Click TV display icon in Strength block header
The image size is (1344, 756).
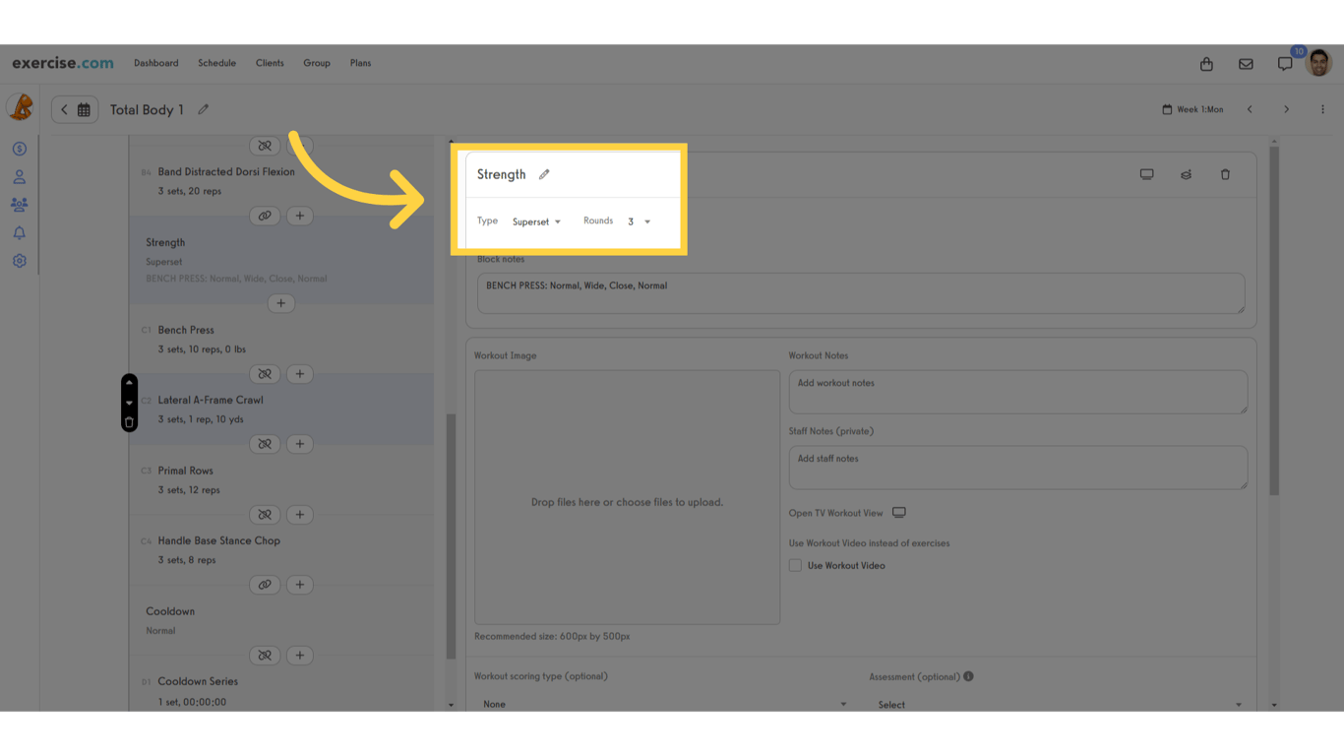(x=1146, y=174)
